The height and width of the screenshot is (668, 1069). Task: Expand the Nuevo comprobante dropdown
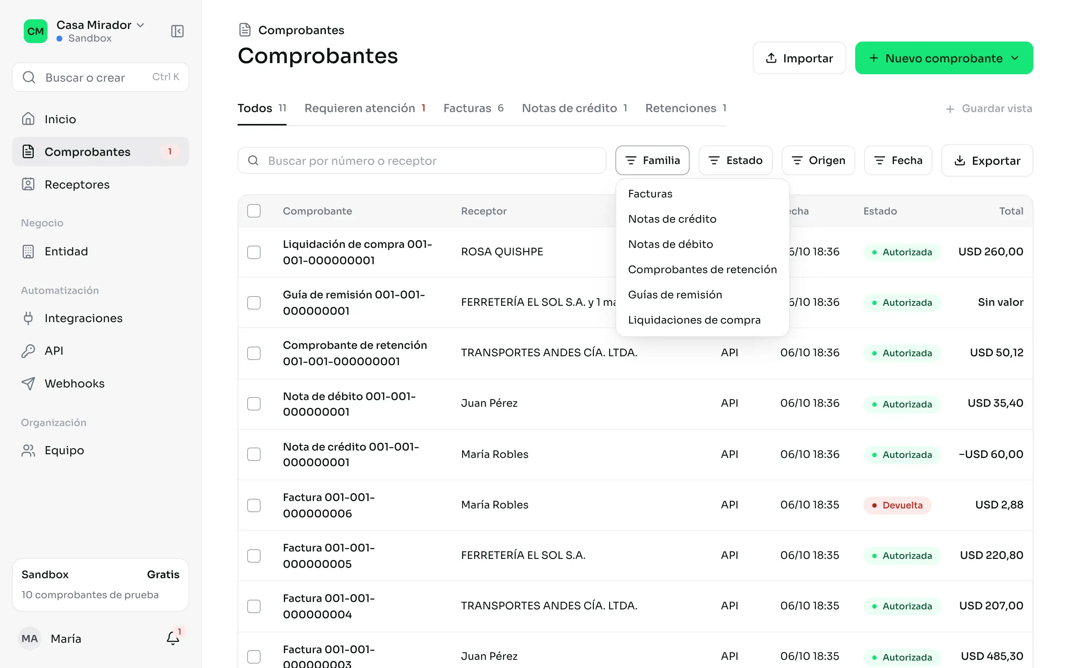pos(944,58)
